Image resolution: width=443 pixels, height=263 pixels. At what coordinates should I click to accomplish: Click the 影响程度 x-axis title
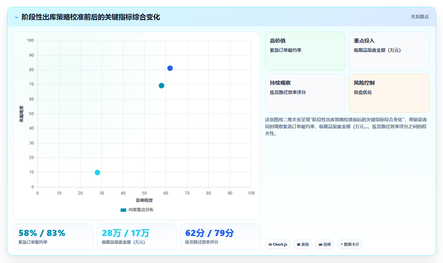click(144, 200)
